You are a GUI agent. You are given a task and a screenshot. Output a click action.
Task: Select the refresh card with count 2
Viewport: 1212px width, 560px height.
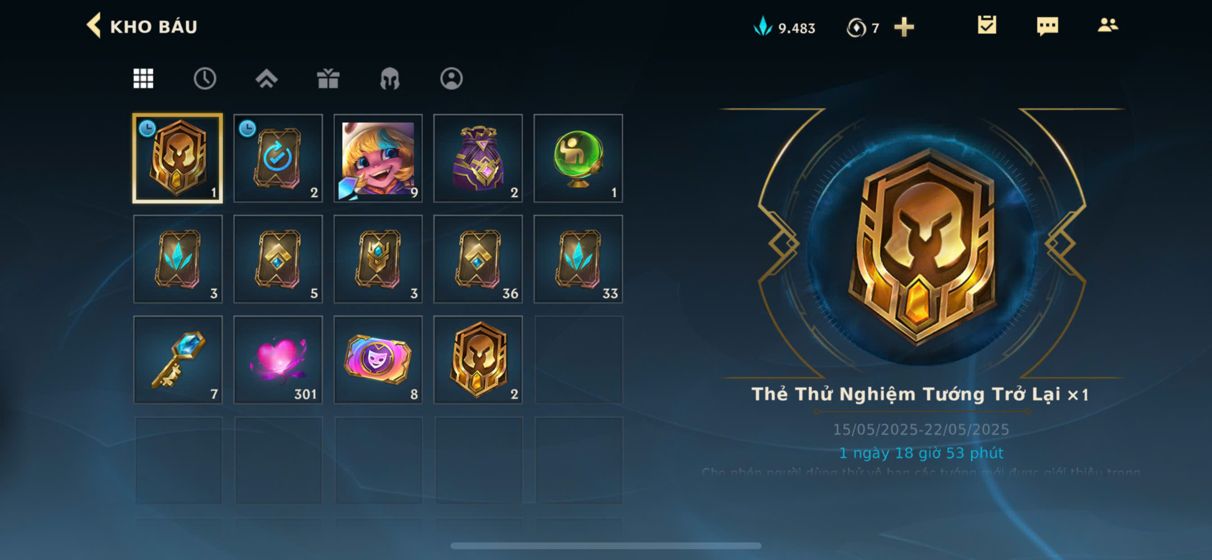coord(278,159)
